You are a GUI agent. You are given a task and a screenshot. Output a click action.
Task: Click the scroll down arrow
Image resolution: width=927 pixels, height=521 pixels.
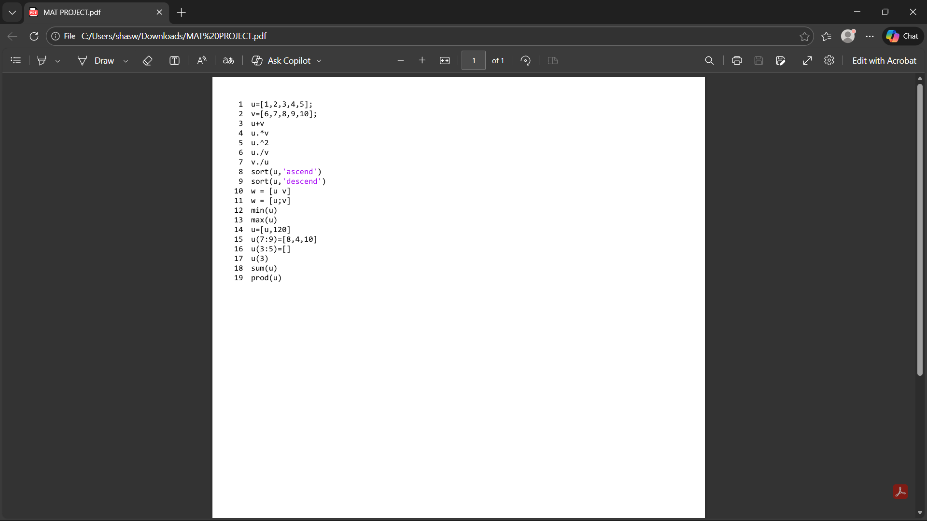coord(920,512)
